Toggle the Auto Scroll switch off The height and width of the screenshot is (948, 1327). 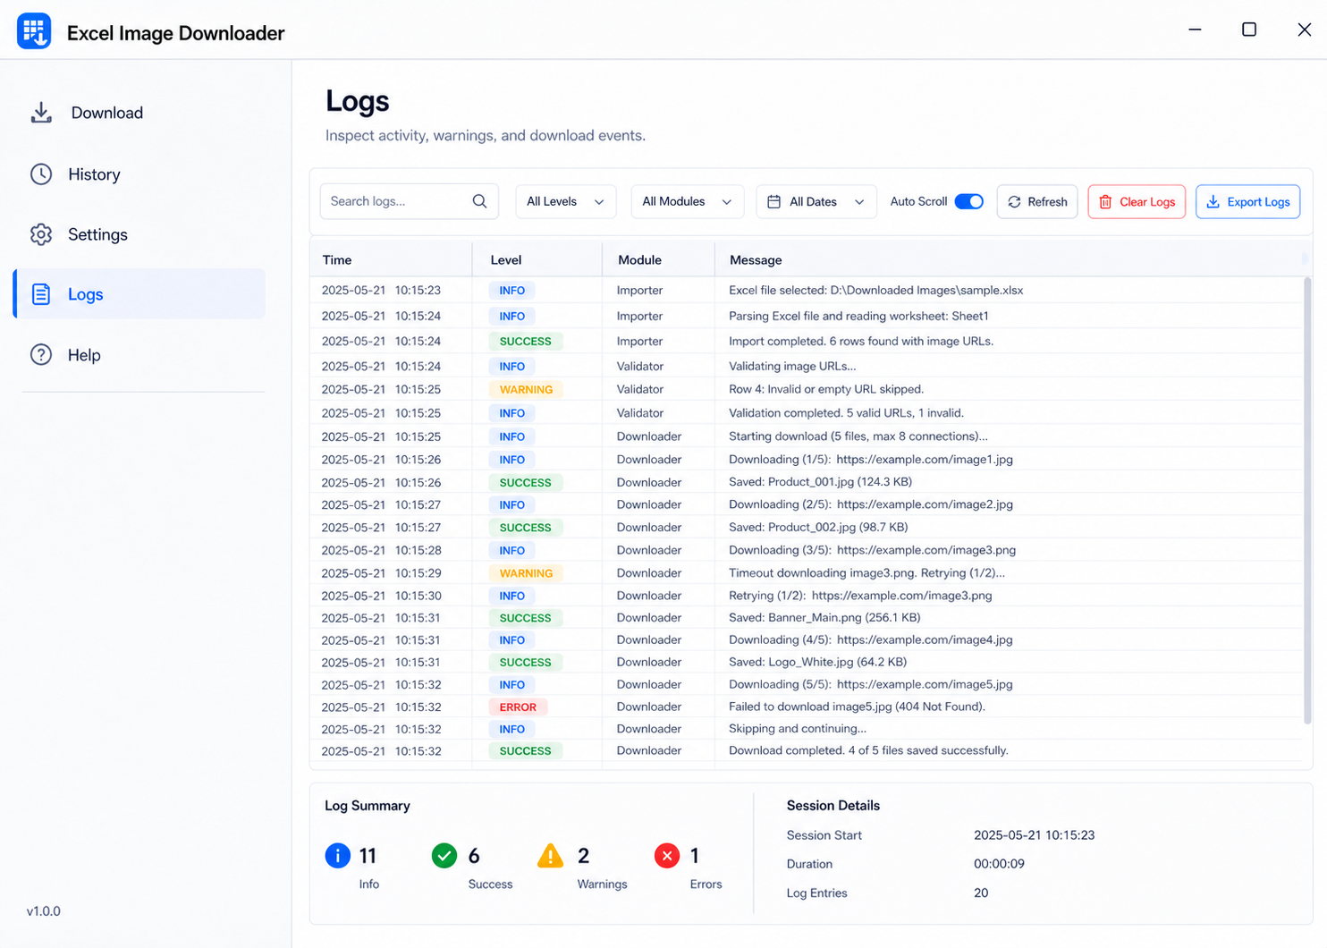point(969,201)
